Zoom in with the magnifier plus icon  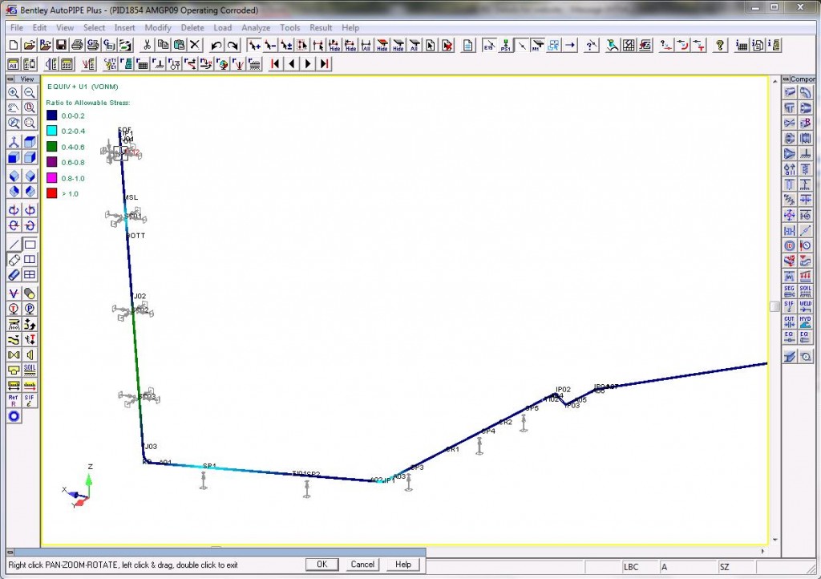click(x=14, y=93)
